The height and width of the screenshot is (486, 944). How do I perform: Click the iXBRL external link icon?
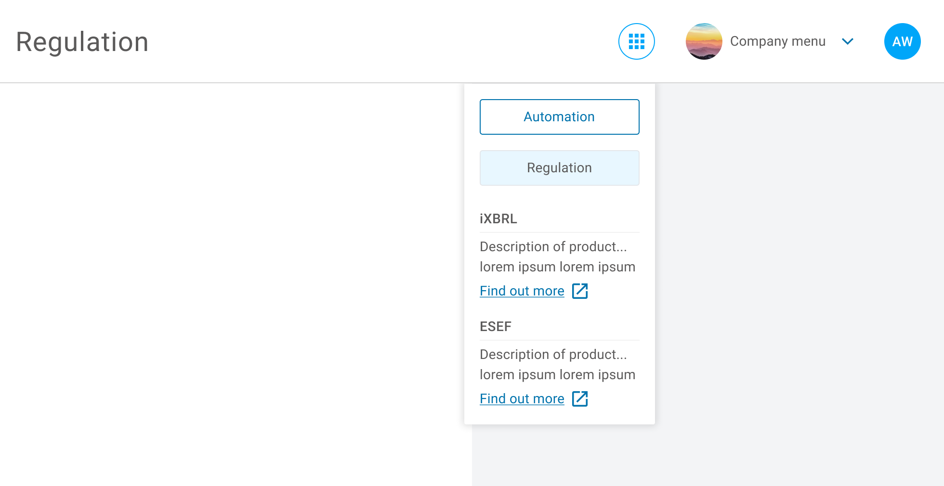click(x=580, y=291)
